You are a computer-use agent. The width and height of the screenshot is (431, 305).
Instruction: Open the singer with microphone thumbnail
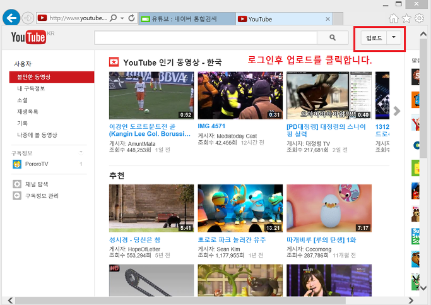coord(329,280)
